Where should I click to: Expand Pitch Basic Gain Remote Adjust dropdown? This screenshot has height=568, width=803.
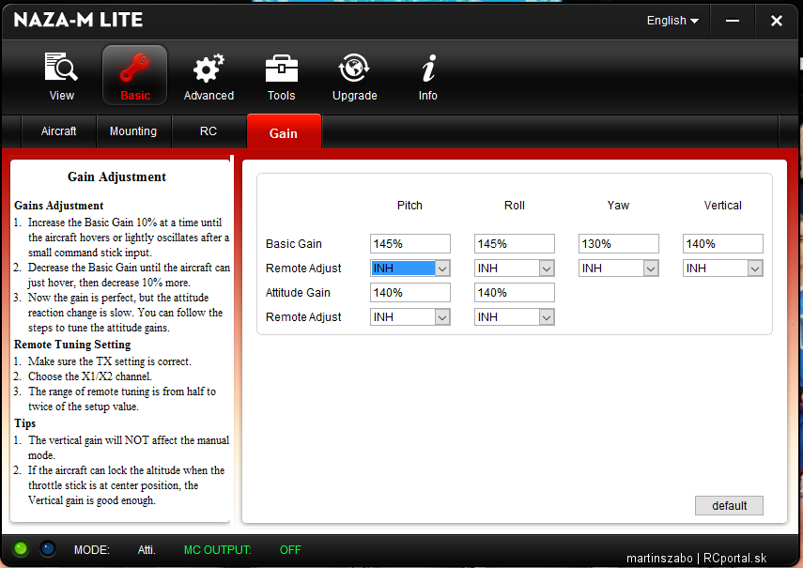click(x=442, y=269)
